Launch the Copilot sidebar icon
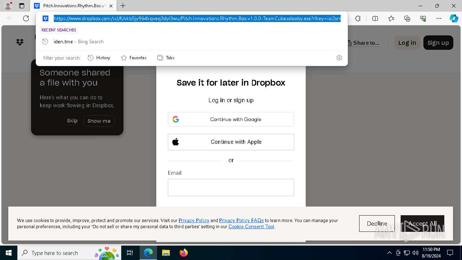The height and width of the screenshot is (260, 462). 454,18
